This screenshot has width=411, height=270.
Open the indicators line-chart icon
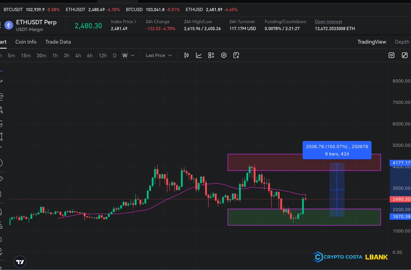(x=199, y=55)
